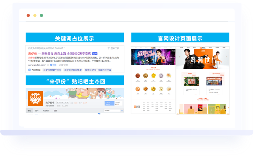Image resolution: width=254 pixels, height=157 pixels.
Task: Click the blue shield 保障 badge
Action: click(x=53, y=65)
